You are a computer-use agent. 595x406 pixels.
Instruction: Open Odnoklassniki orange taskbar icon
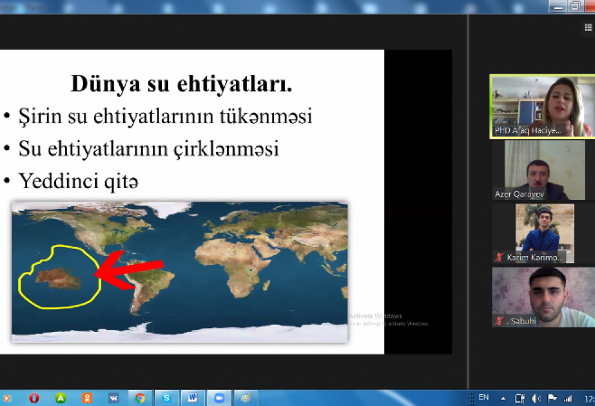coord(87,398)
